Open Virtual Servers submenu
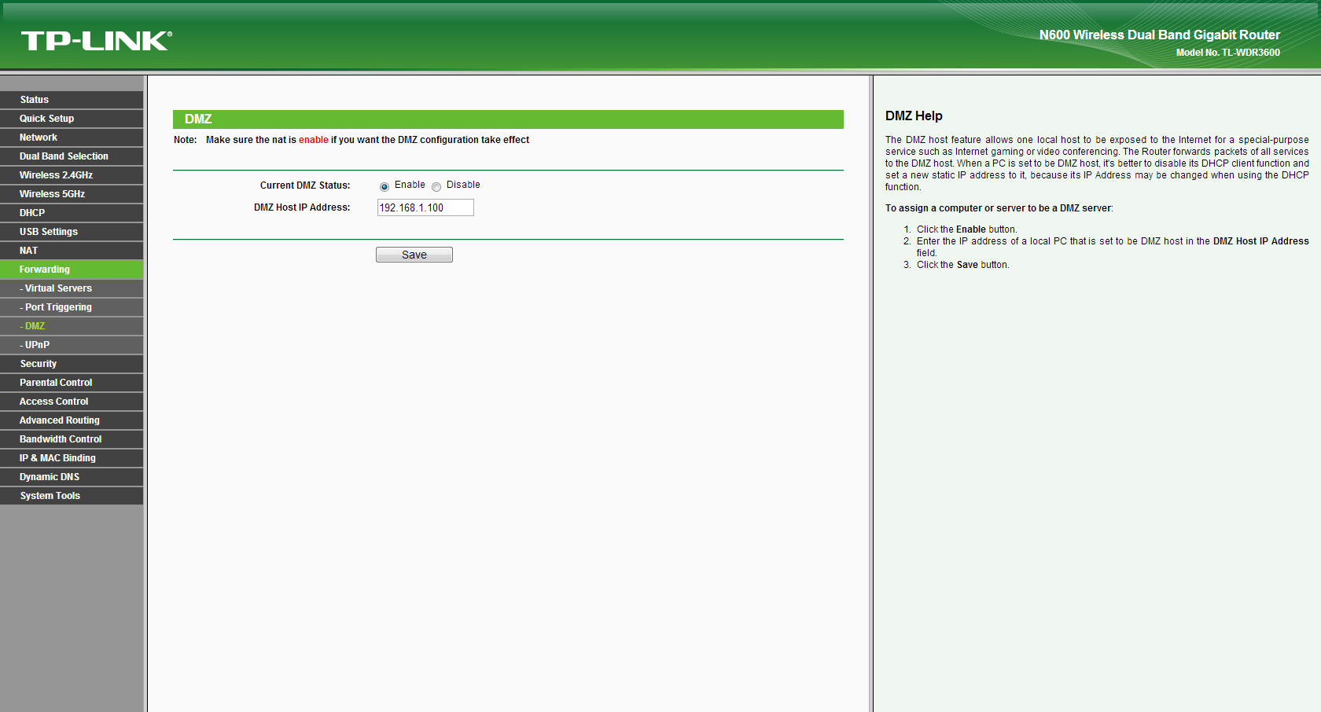1321x712 pixels. 72,288
